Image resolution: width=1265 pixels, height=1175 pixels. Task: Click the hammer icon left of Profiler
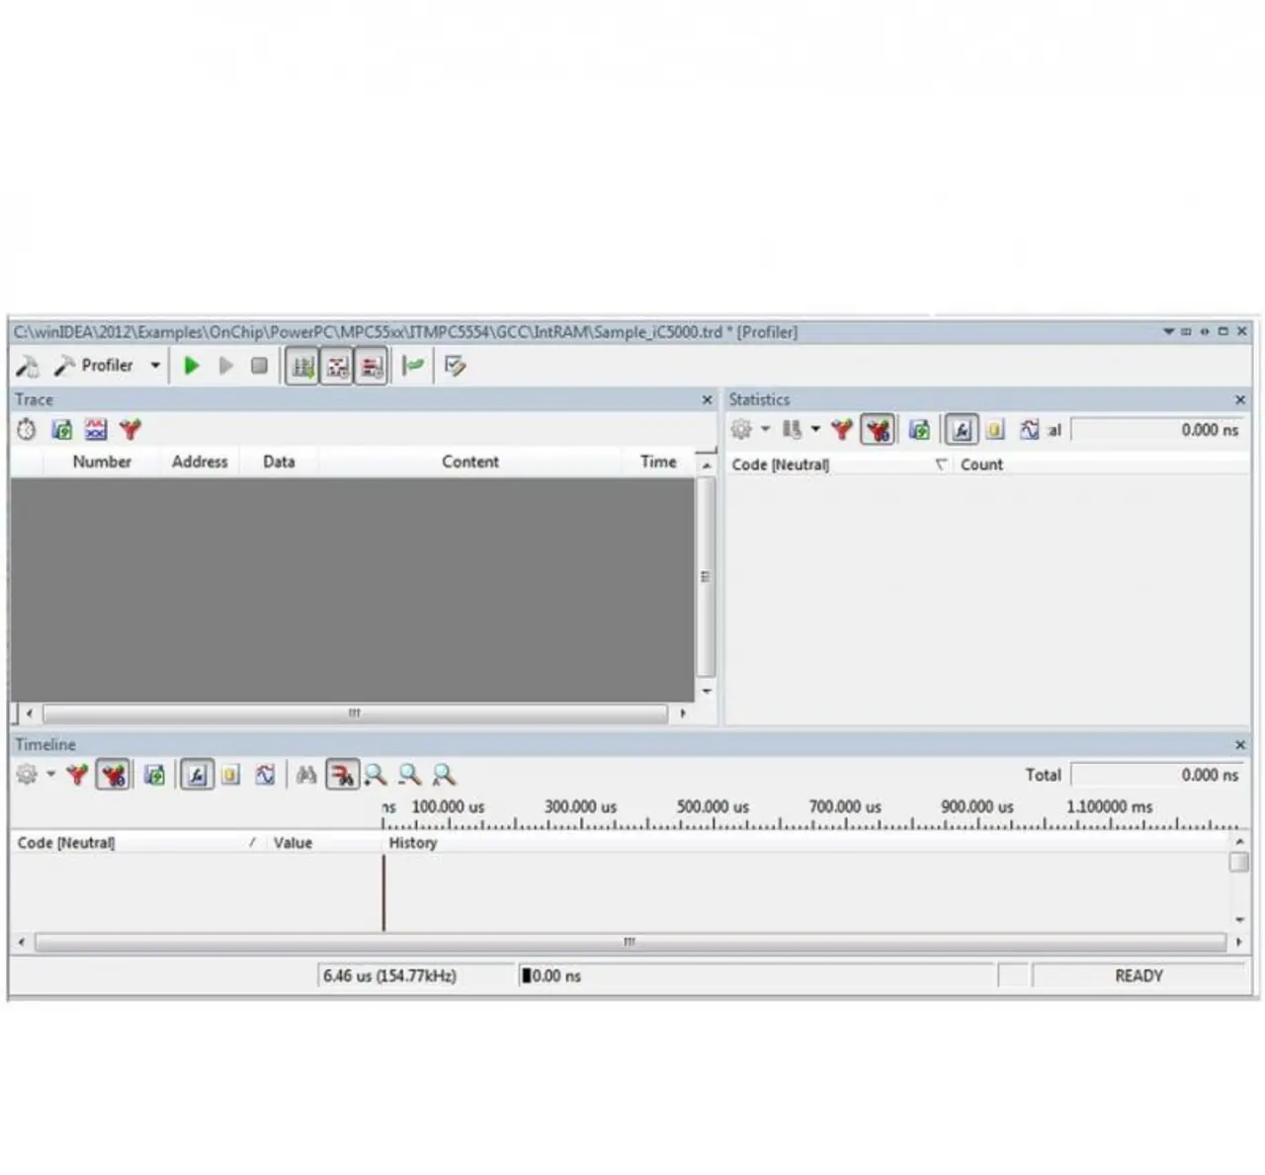27,367
